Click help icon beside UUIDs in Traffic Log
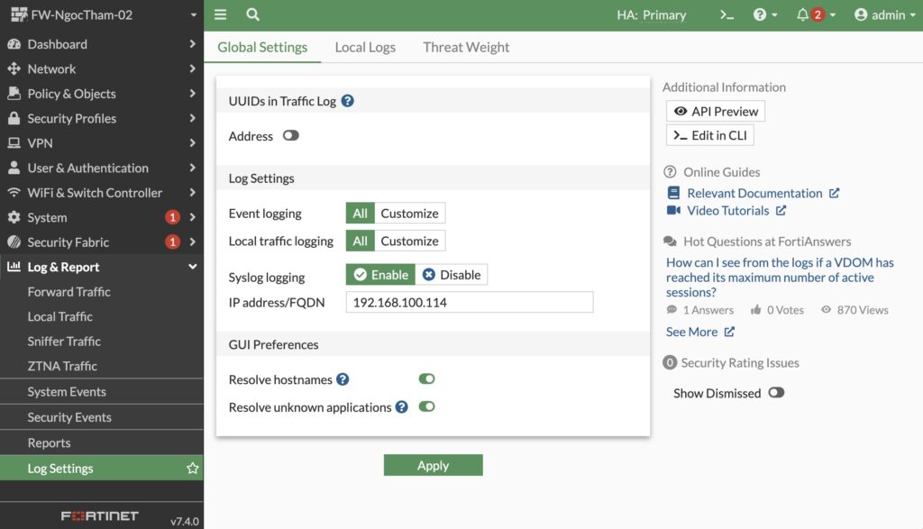923x529 pixels. click(348, 101)
